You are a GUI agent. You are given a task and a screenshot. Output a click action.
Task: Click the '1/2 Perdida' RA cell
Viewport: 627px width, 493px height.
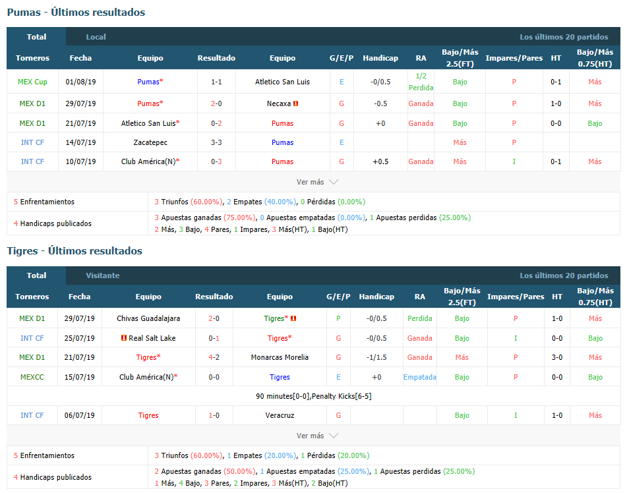[x=421, y=82]
